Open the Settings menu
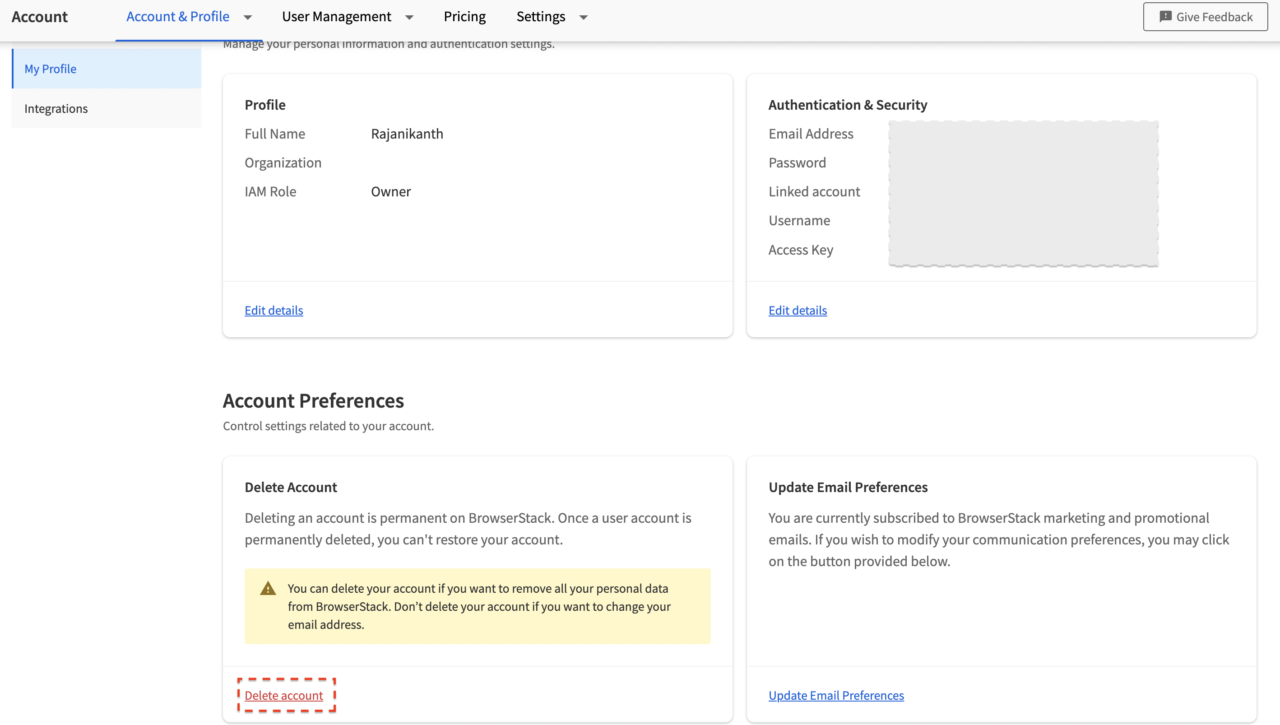 540,16
